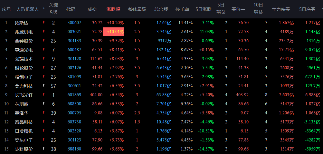Click the red marker icon beside 兆威机电
Image resolution: width=323 pixels, height=154 pixels.
43,32
